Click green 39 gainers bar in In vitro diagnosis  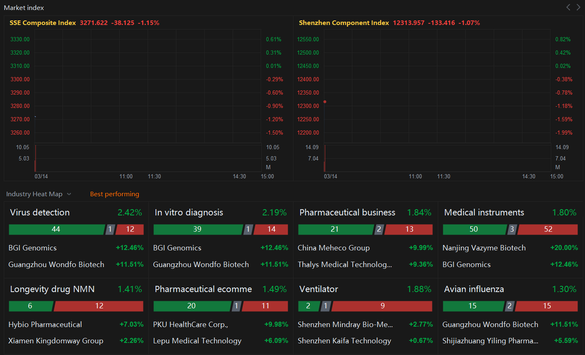[x=197, y=229]
